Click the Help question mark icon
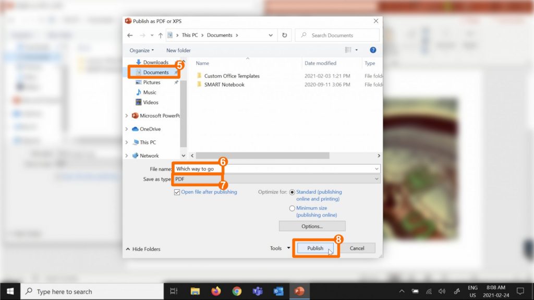This screenshot has height=300, width=534. pyautogui.click(x=373, y=50)
